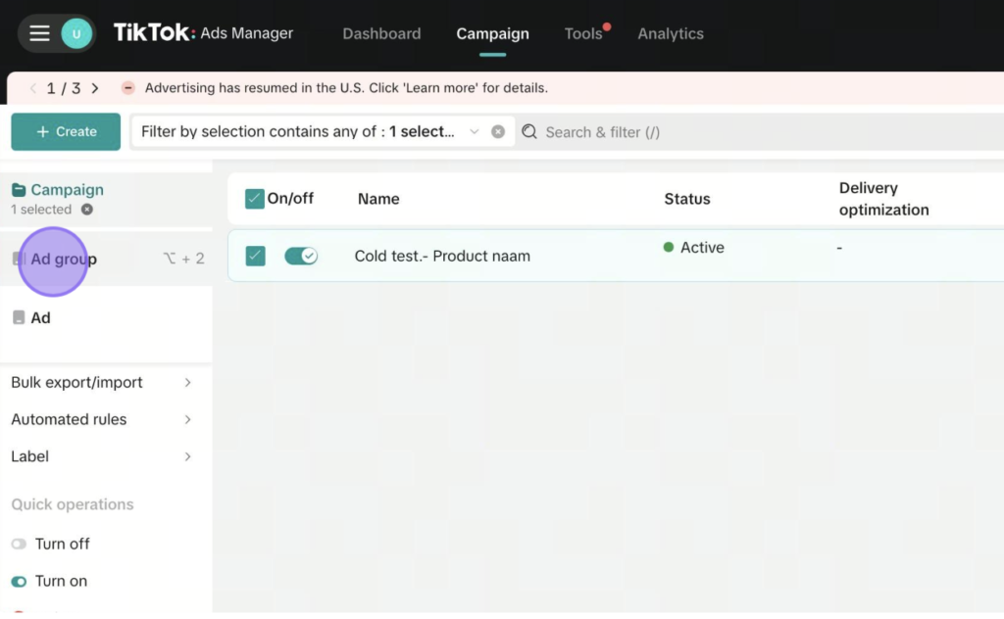Screen dimensions: 1004x619
Task: Click Turn off in quick operations
Action: click(62, 545)
